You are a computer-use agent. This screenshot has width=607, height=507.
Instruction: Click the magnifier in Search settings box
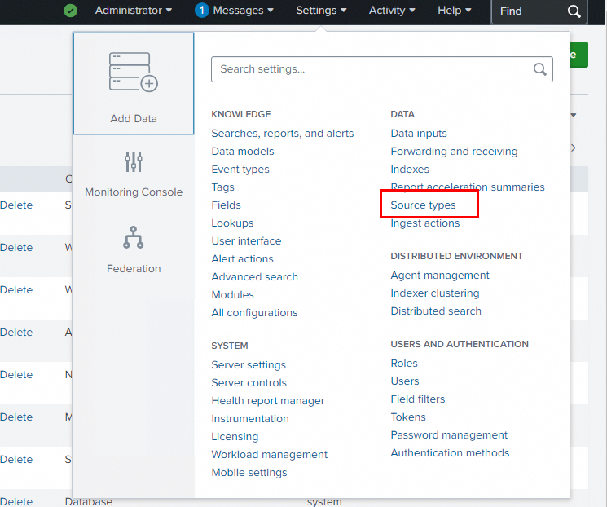point(539,69)
